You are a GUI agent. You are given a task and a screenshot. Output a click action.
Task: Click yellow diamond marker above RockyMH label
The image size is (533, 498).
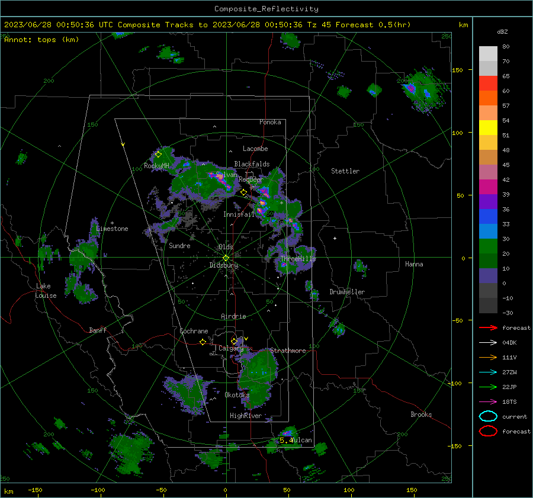click(x=158, y=155)
